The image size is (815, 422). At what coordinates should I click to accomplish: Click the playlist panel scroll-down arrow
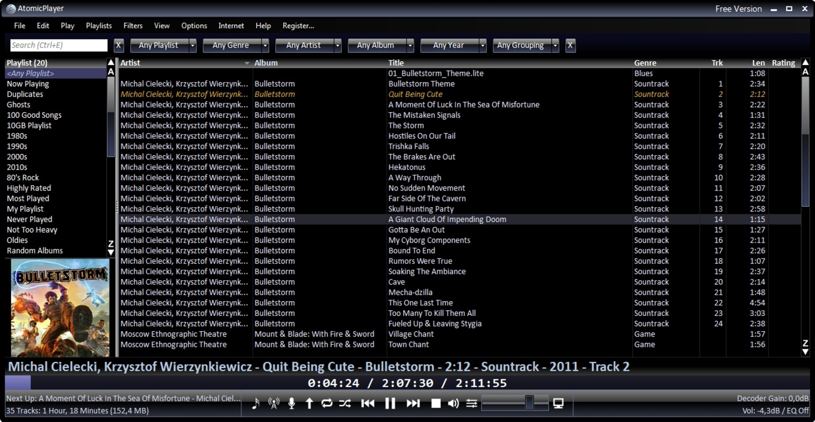click(111, 252)
